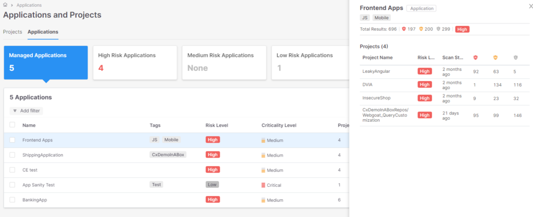Close the Frontend Apps details panel
The image size is (533, 217).
[530, 6]
